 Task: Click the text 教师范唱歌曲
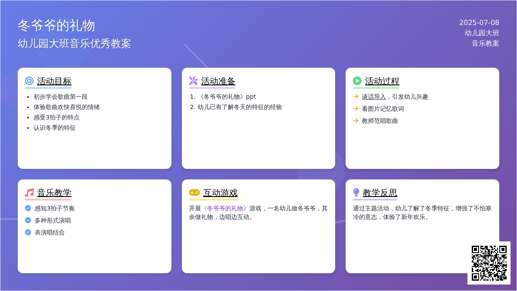pyautogui.click(x=380, y=121)
